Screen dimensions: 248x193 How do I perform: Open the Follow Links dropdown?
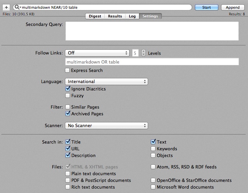pos(97,53)
